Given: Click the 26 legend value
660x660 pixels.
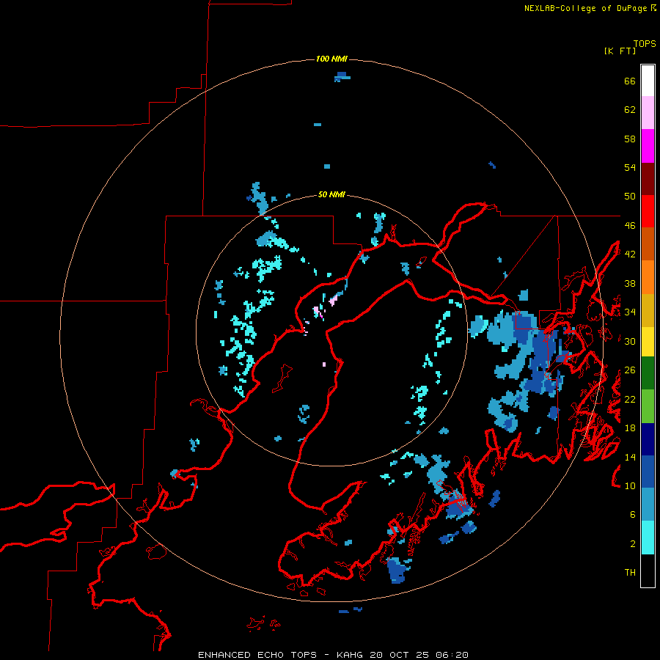Looking at the screenshot, I should (630, 370).
